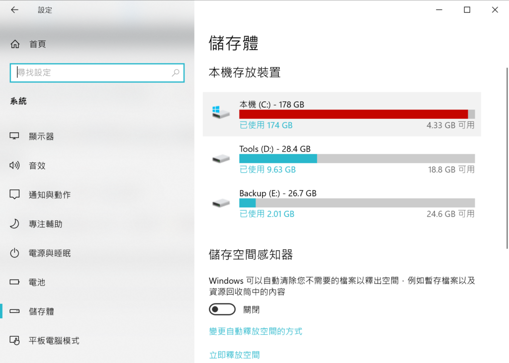The image size is (509, 363).
Task: Click the search magnifier icon
Action: (175, 73)
